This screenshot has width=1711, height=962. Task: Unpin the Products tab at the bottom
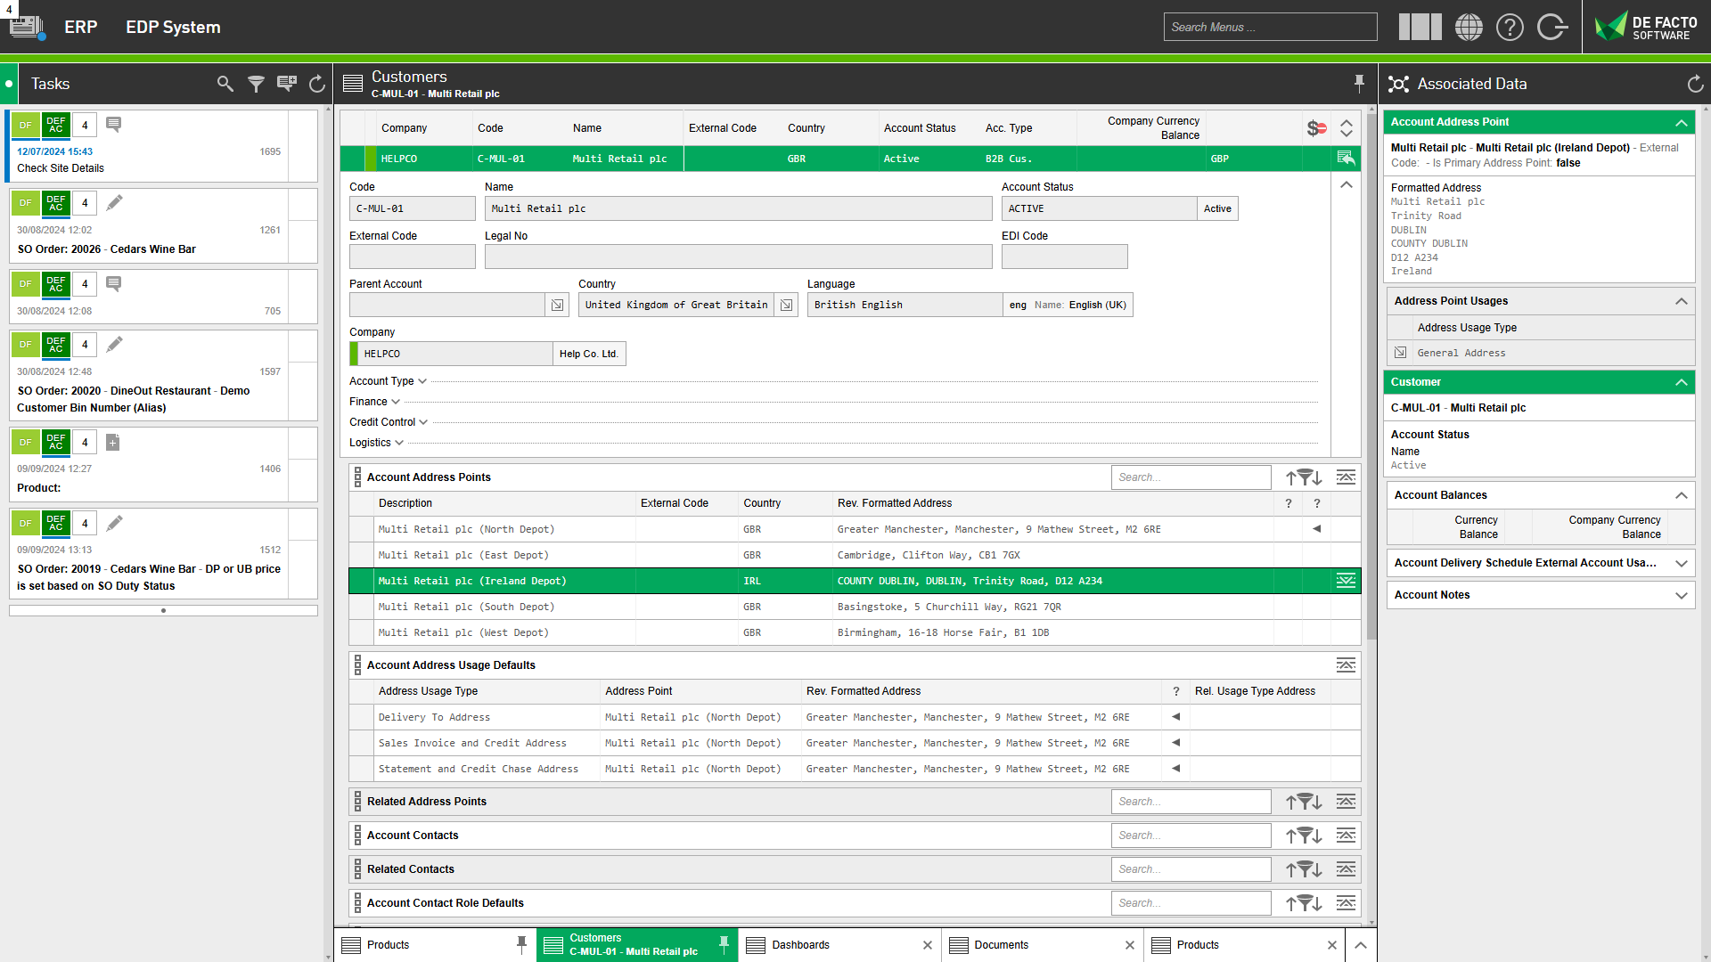tap(521, 945)
